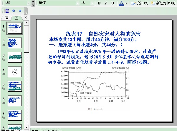This screenshot has width=177, height=131.
Task: Open the 宋体 font name dropdown
Action: (78, 3)
